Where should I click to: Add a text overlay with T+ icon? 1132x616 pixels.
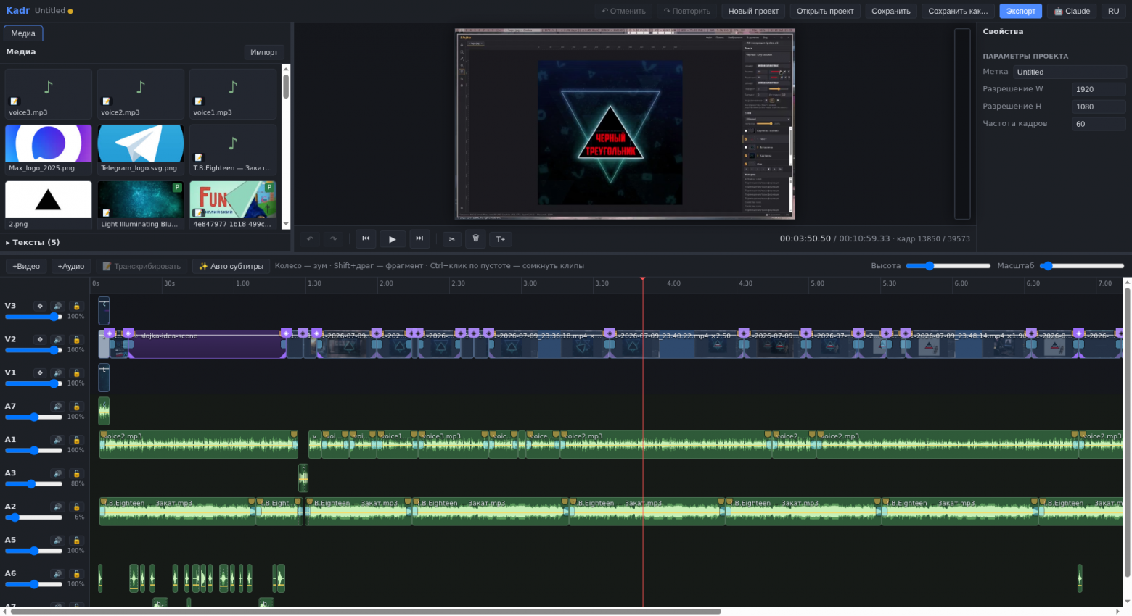[x=501, y=239]
